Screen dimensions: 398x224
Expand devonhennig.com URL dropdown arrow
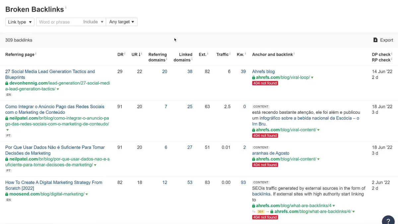[58, 89]
